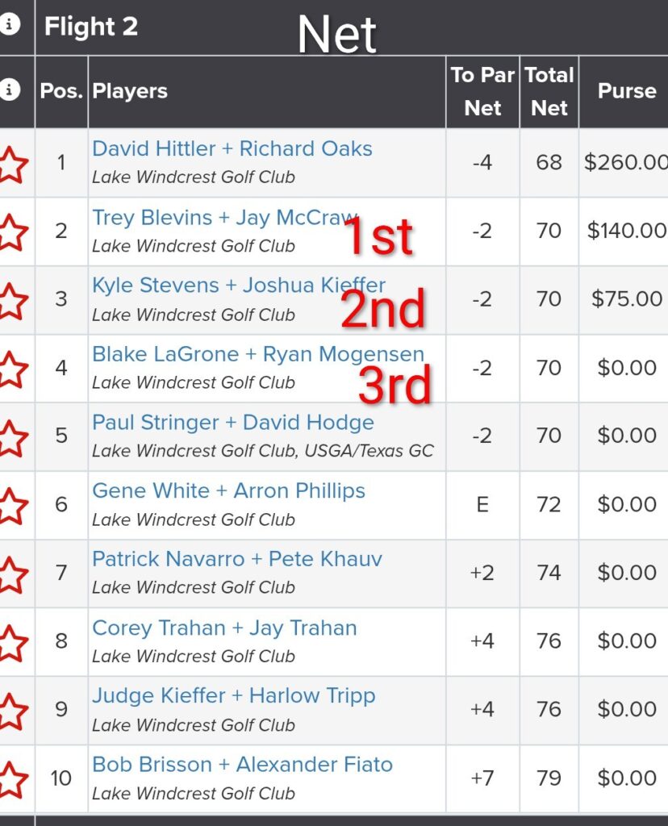Star the Corey Trahan + Jay Trahan team
668x826 pixels.
12,642
